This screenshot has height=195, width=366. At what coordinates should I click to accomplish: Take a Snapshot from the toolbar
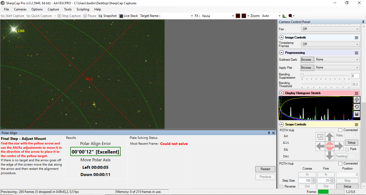click(107, 16)
